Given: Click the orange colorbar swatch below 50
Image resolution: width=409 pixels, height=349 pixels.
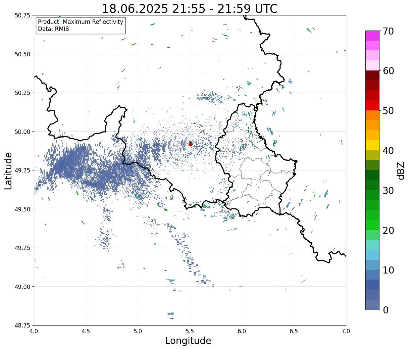Looking at the screenshot, I should pos(372,115).
